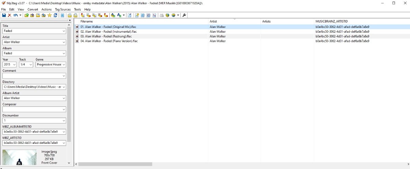
Task: Click the blue refresh arrows icon
Action: pyautogui.click(x=55, y=15)
